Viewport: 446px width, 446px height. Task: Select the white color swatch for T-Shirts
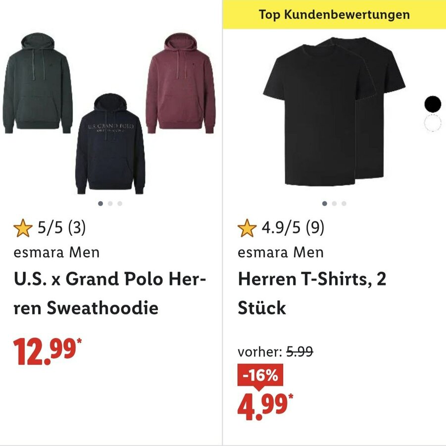[433, 123]
